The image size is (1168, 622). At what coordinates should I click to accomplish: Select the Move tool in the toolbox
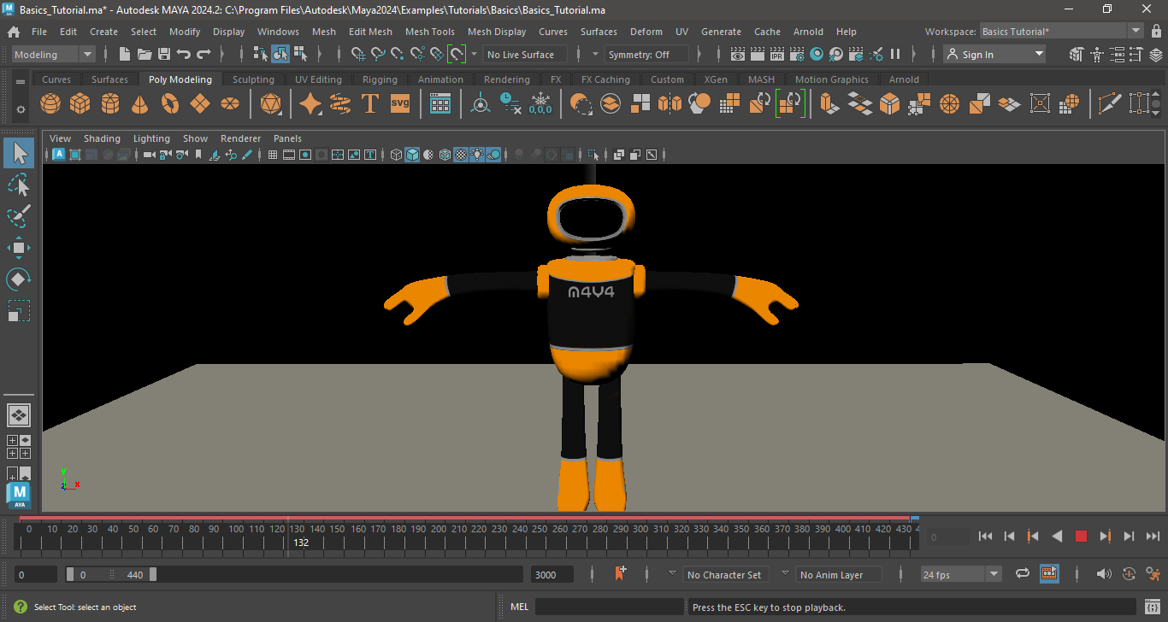tap(18, 247)
